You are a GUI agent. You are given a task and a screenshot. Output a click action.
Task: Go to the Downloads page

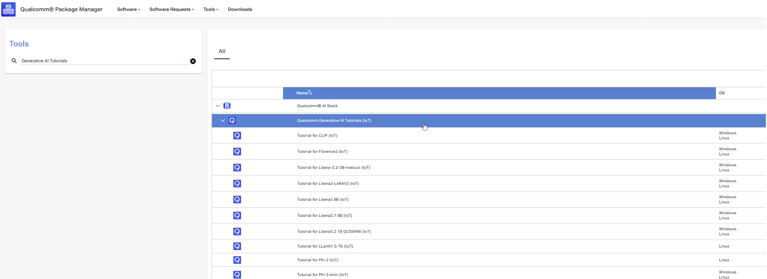pos(240,9)
